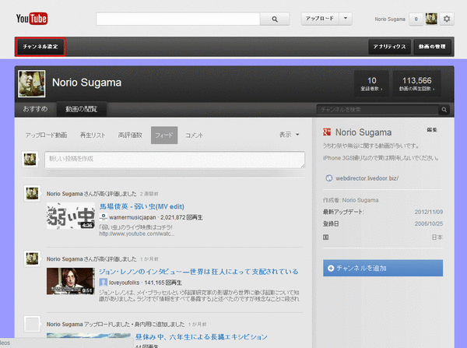Viewport: 467px width, 348px height.
Task: Open the 113,566 動画の再生回数 counter
Action: pos(416,84)
